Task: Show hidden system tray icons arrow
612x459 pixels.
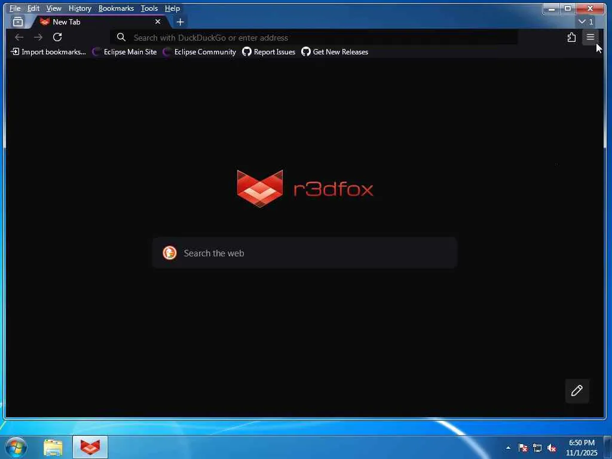Action: click(x=508, y=448)
